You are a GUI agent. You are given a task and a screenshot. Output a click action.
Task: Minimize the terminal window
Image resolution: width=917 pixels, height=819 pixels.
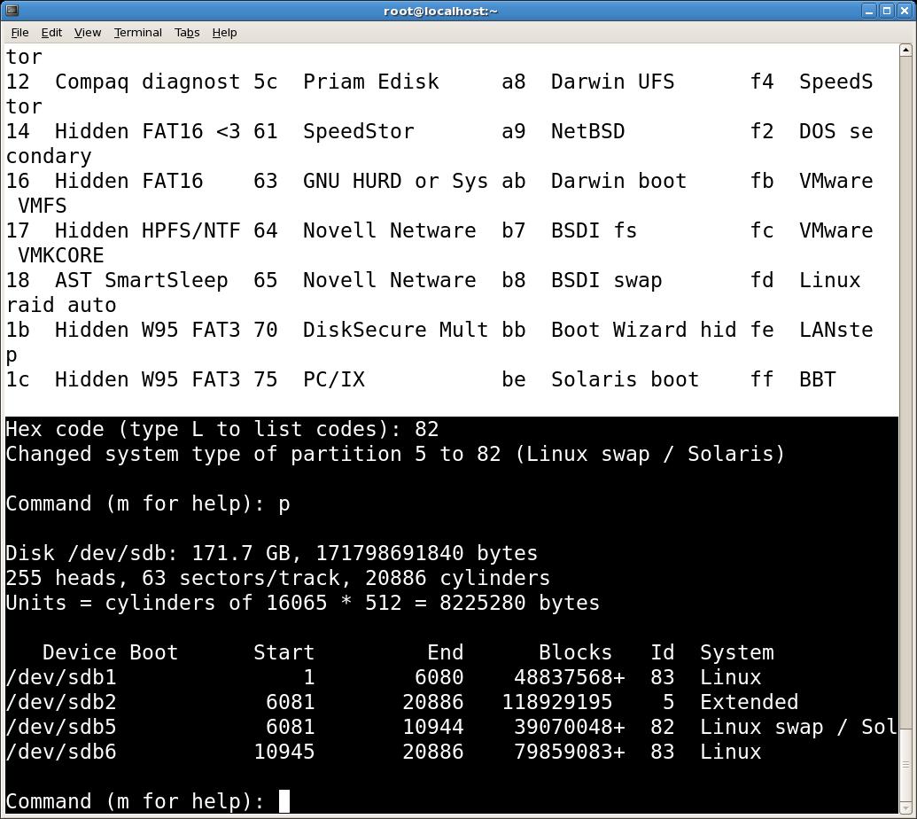pos(870,11)
